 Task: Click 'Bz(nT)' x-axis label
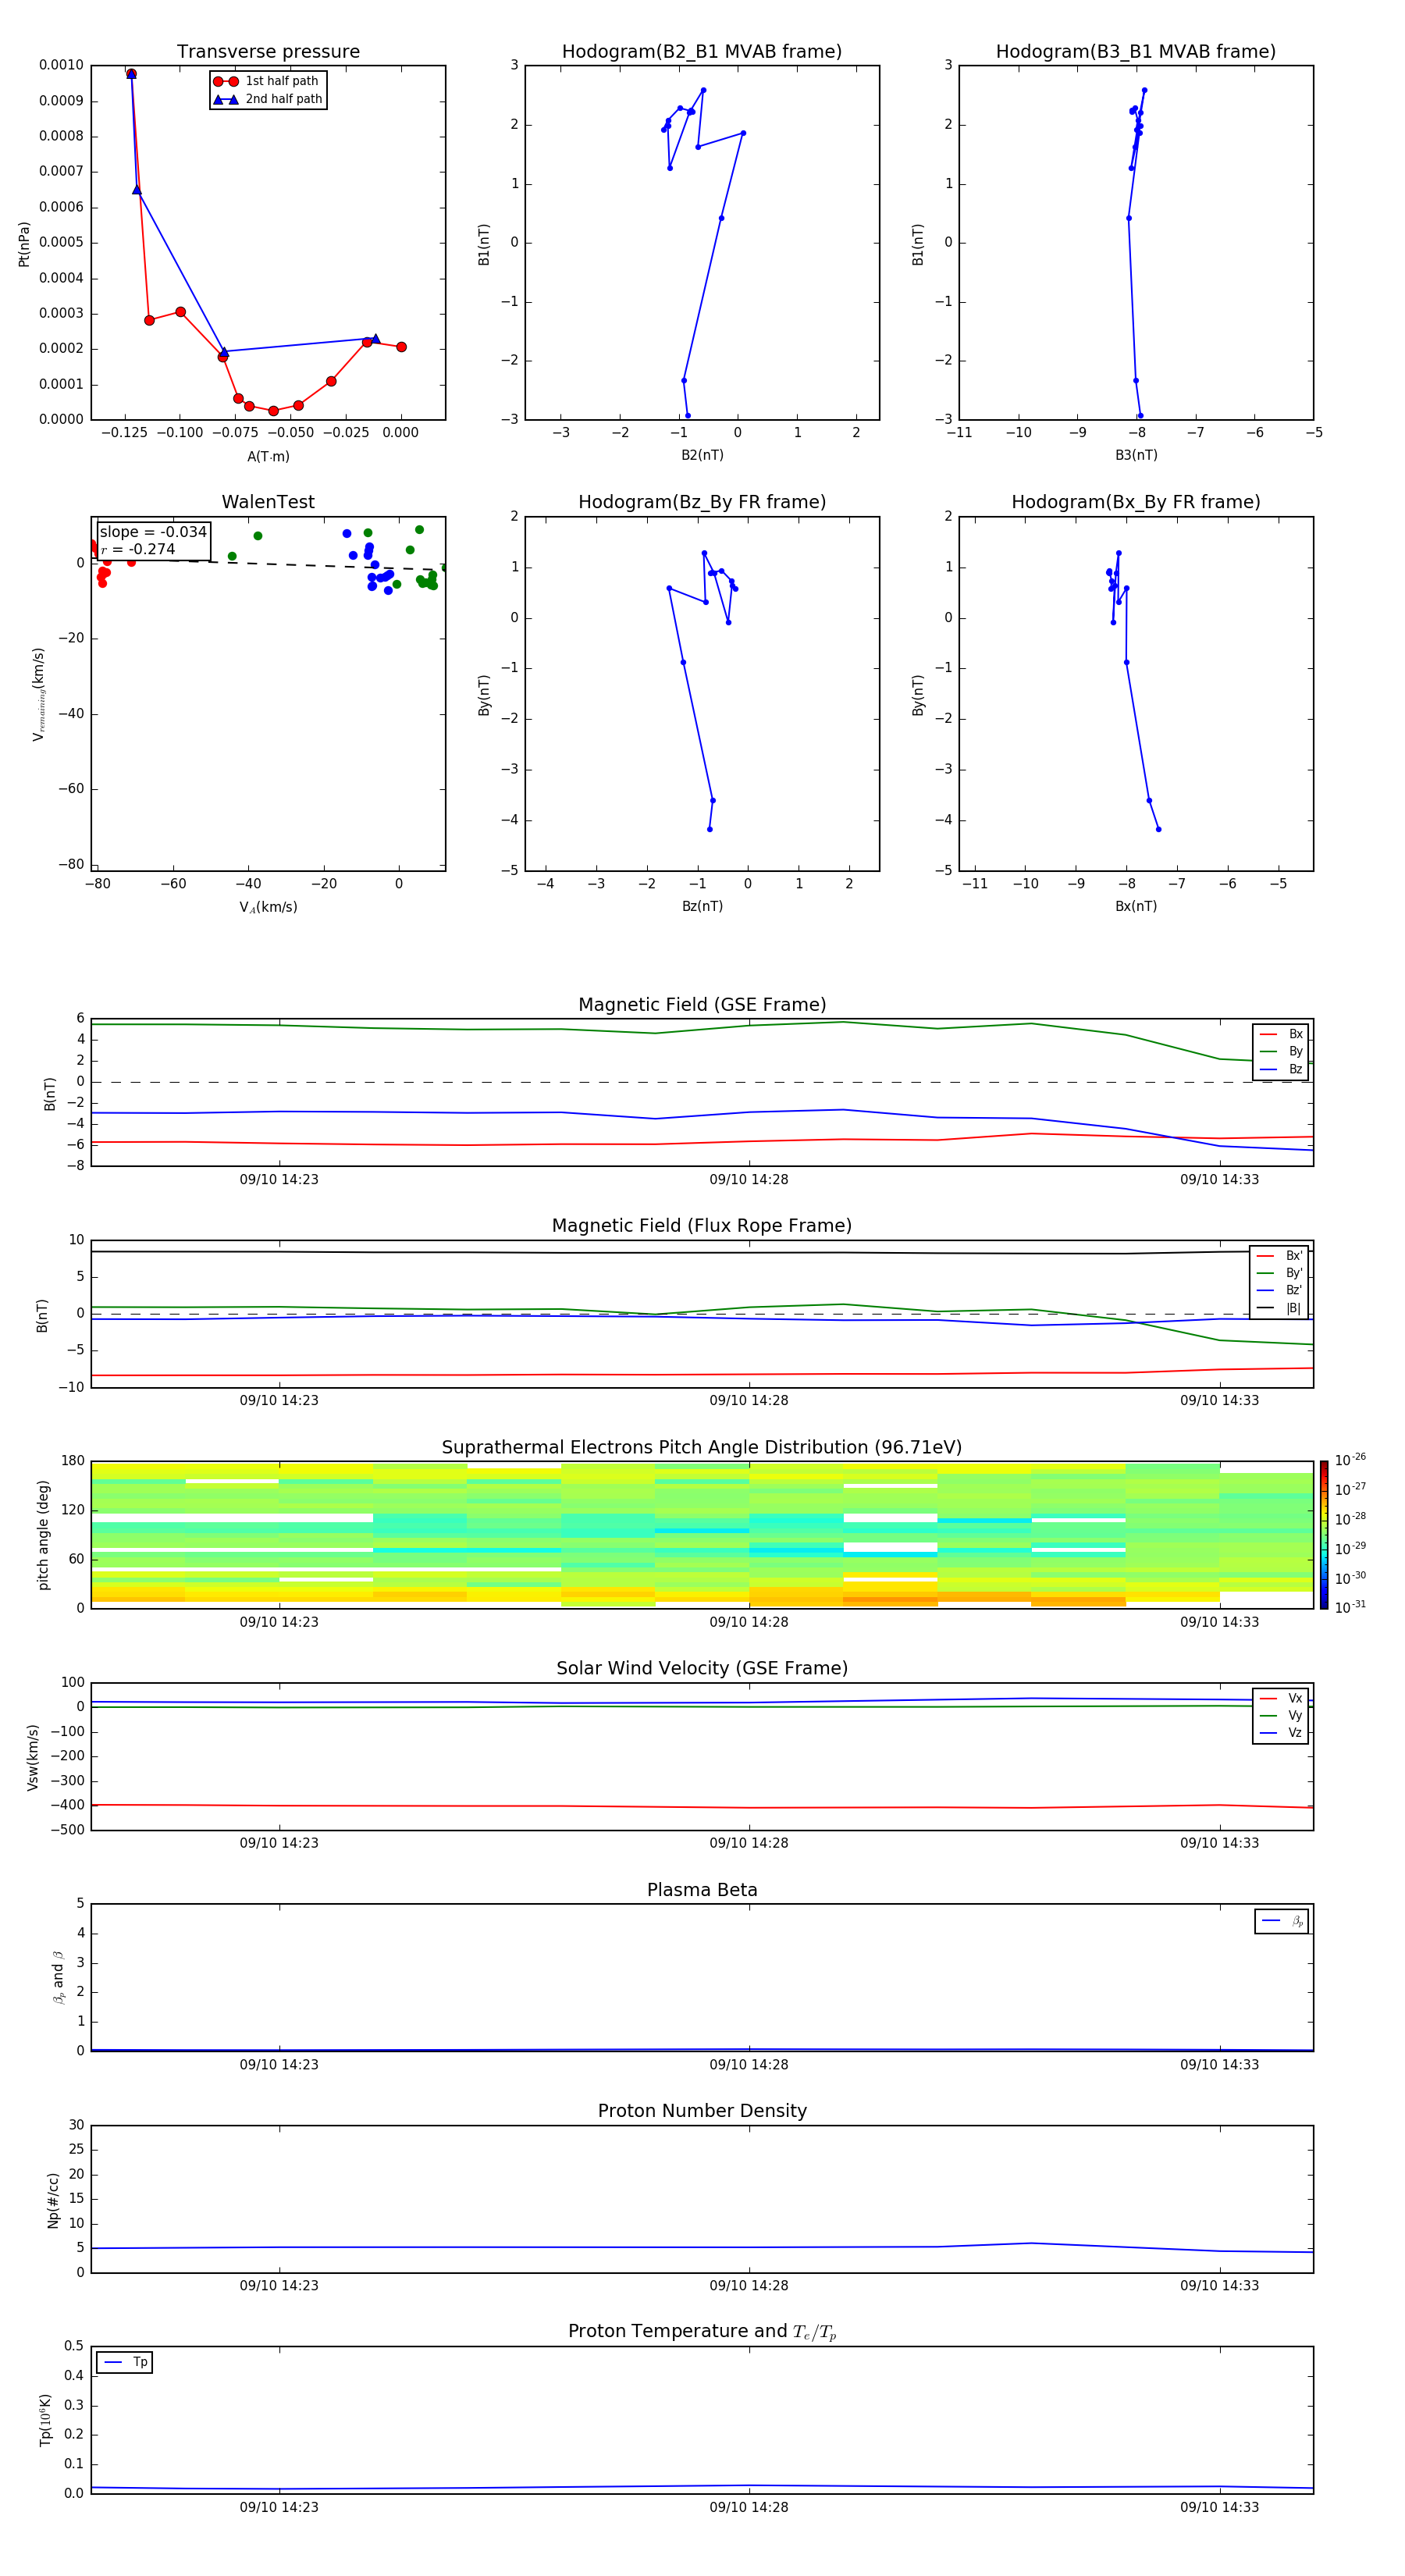pyautogui.click(x=702, y=906)
